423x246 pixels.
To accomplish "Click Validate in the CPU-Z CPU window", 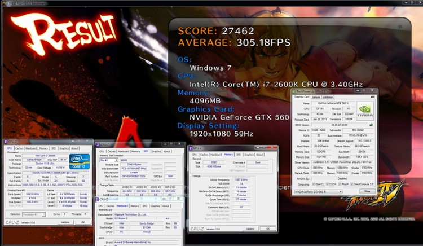I will tap(65, 222).
